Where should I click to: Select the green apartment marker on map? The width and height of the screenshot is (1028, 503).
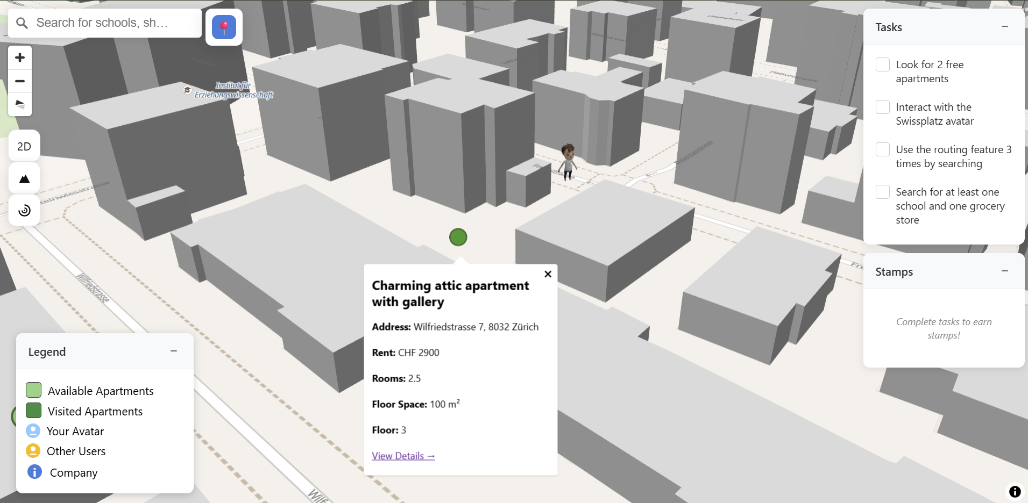click(458, 237)
